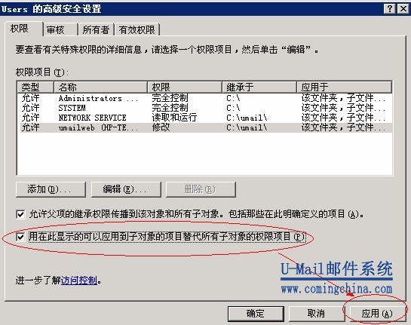Toggle the allow inherited permissions checkbox
The width and height of the screenshot is (411, 325).
pos(20,214)
